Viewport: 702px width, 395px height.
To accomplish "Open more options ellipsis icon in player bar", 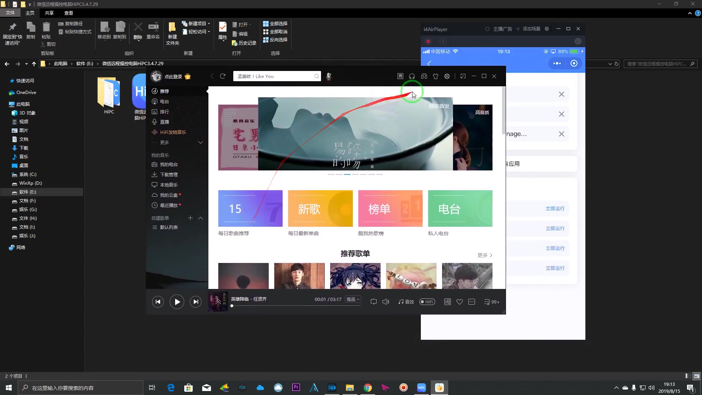I will point(472,302).
